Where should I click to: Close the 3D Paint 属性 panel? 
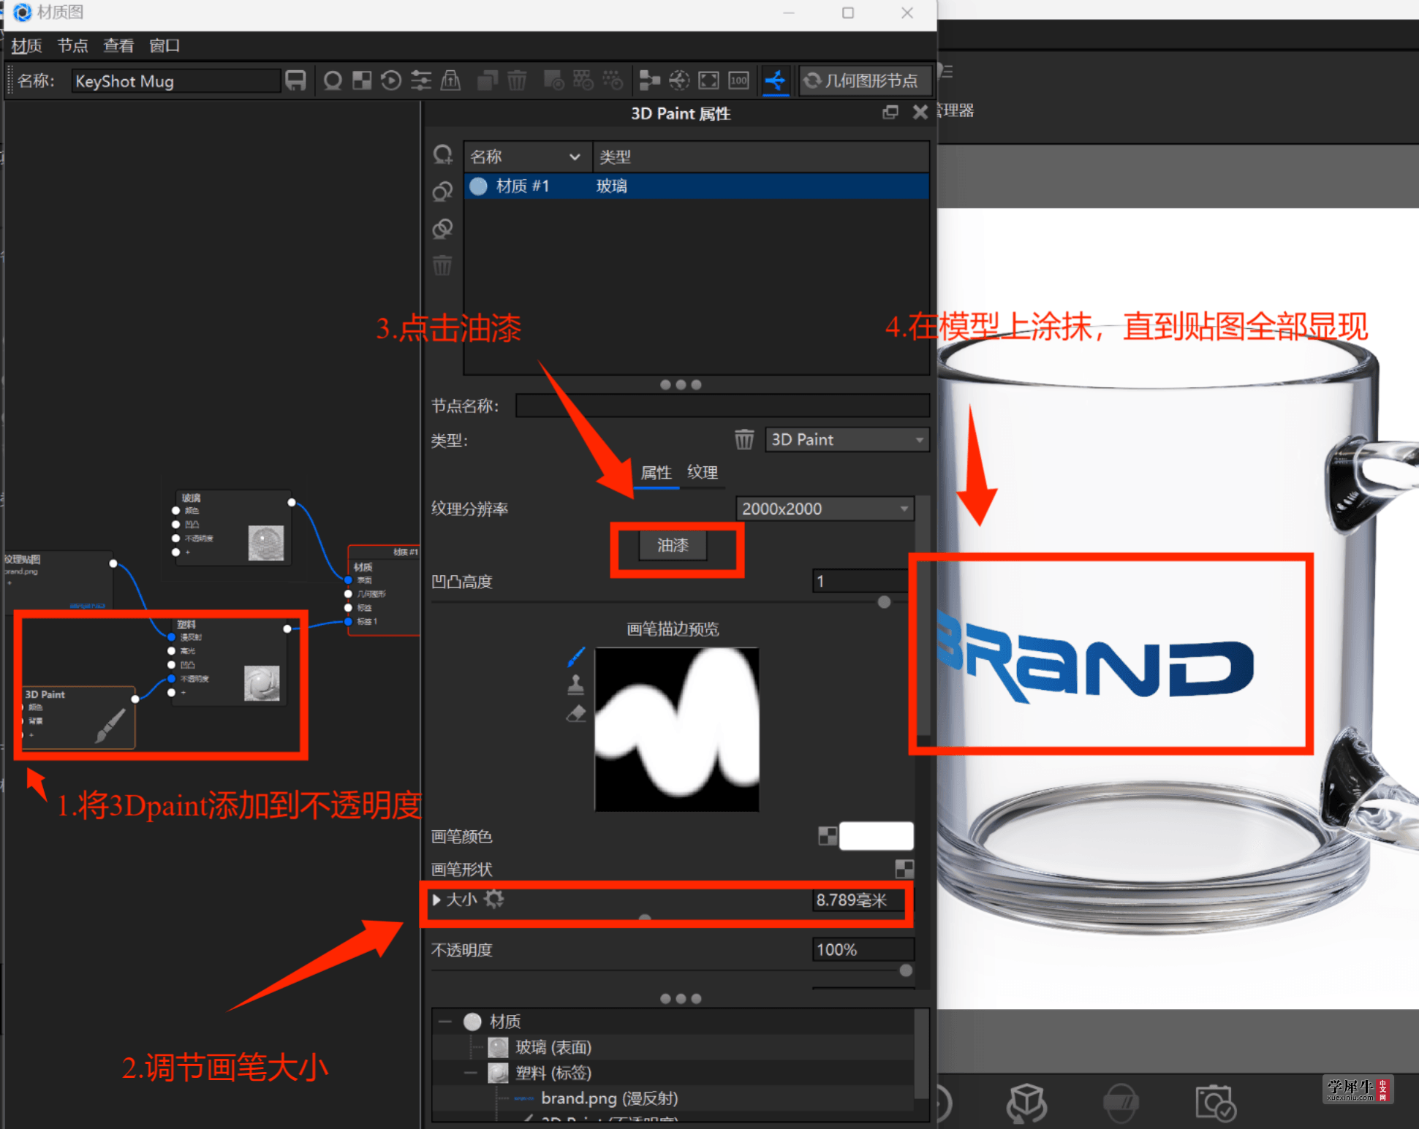click(920, 113)
